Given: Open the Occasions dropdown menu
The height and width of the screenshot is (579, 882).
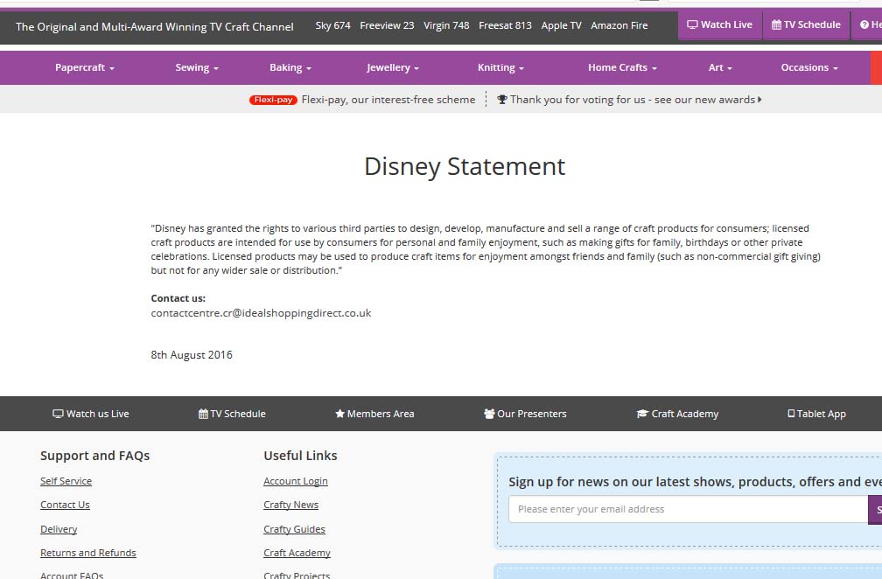Looking at the screenshot, I should (808, 67).
